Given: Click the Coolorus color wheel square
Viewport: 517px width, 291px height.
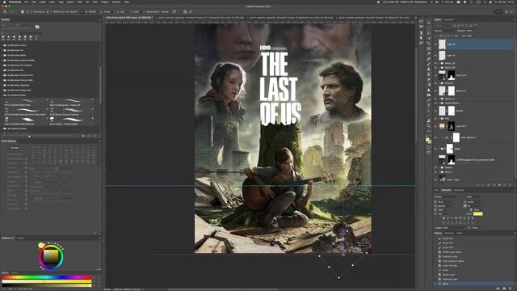Looking at the screenshot, I should pos(51,256).
